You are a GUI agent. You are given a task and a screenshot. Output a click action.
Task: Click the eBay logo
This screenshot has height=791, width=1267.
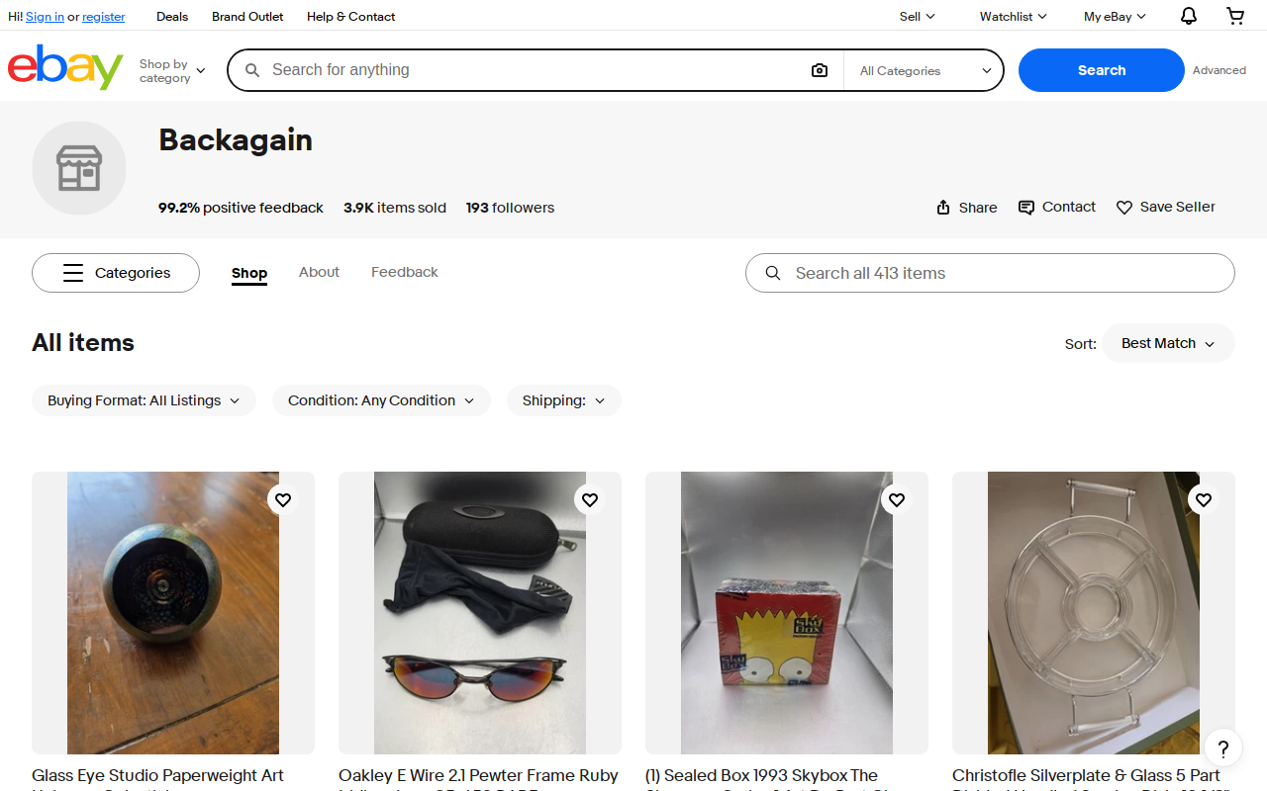pos(65,67)
